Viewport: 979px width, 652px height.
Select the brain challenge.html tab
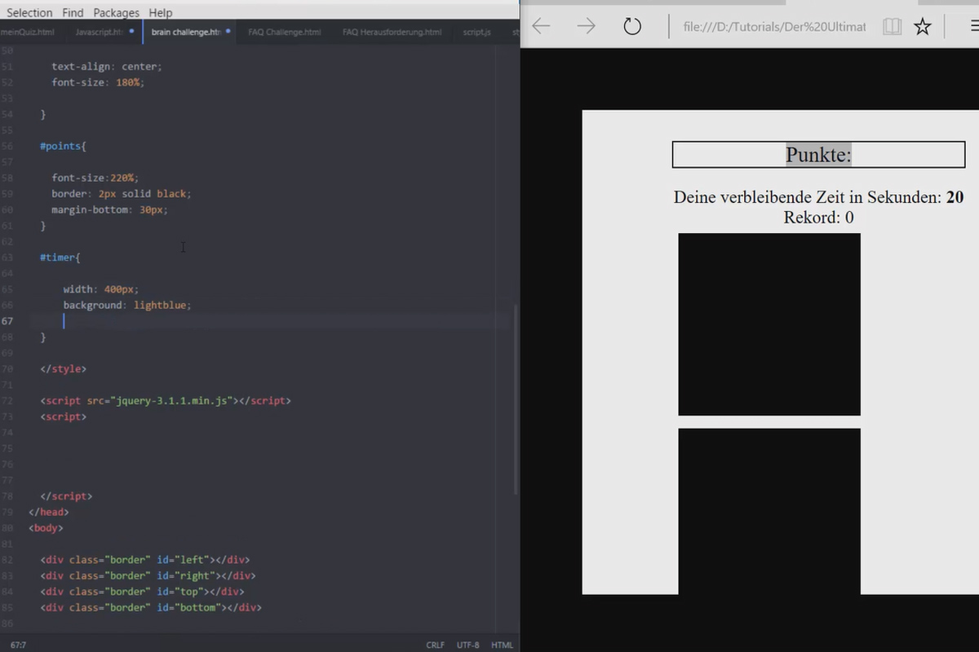point(186,32)
